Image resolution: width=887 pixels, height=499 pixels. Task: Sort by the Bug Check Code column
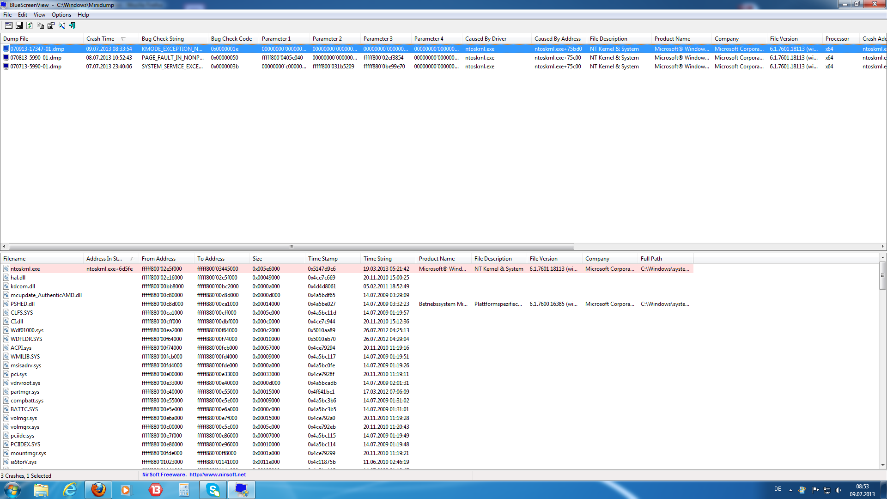click(234, 39)
